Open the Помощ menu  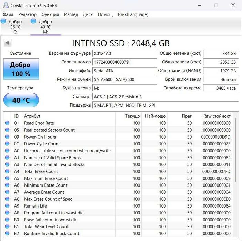tap(105, 14)
